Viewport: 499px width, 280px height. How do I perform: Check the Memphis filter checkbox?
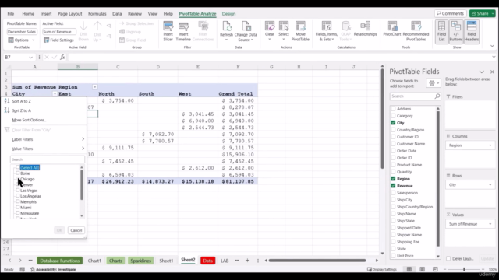click(17, 201)
